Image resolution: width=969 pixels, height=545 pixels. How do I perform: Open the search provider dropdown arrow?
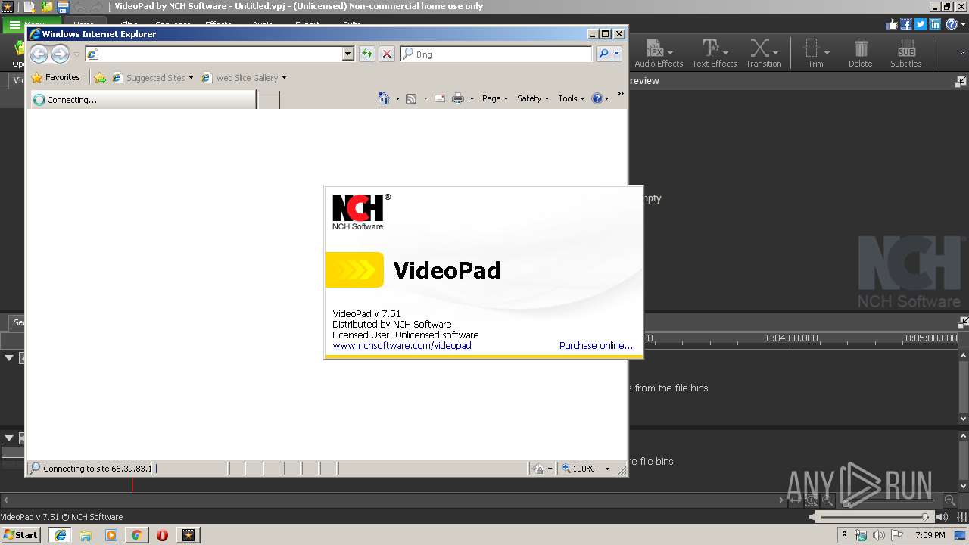coord(617,54)
